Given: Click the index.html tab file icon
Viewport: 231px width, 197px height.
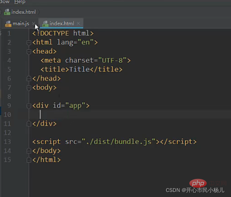Looking at the screenshot, I should 45,23.
